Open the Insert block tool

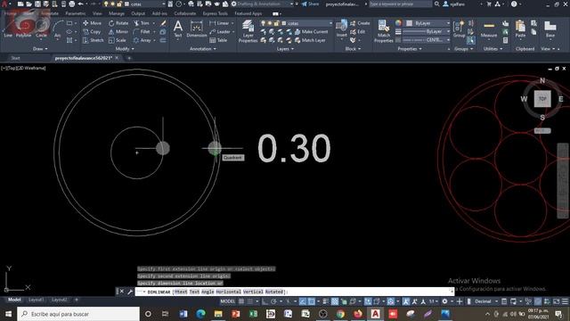pos(341,29)
